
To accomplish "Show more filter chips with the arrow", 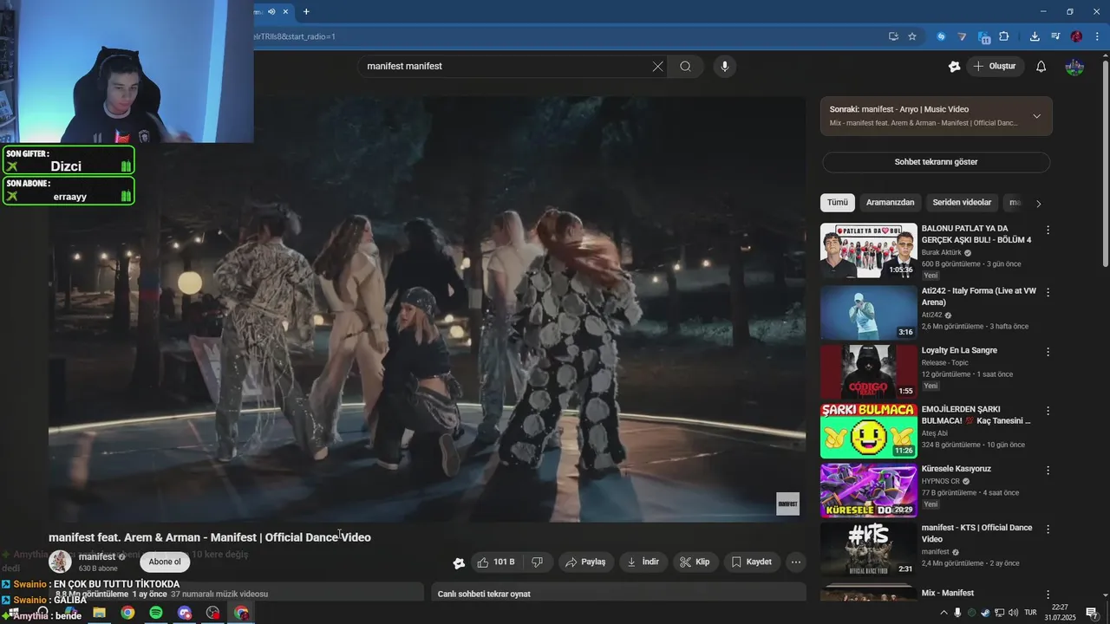I will click(x=1038, y=204).
